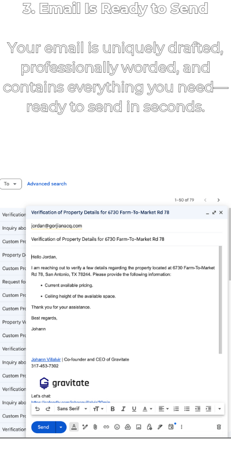Open inbox row starting 'Request fo'
Image resolution: width=231 pixels, height=462 pixels.
[x=13, y=282]
